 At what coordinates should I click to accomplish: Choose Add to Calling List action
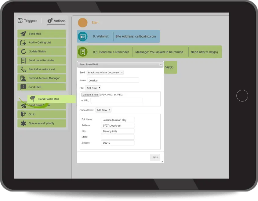[x=42, y=43]
